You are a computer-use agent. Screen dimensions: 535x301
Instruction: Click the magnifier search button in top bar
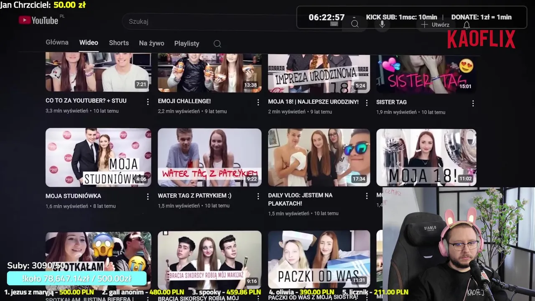click(x=355, y=24)
